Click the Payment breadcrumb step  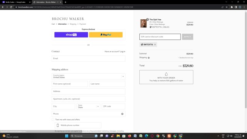pyautogui.click(x=83, y=24)
